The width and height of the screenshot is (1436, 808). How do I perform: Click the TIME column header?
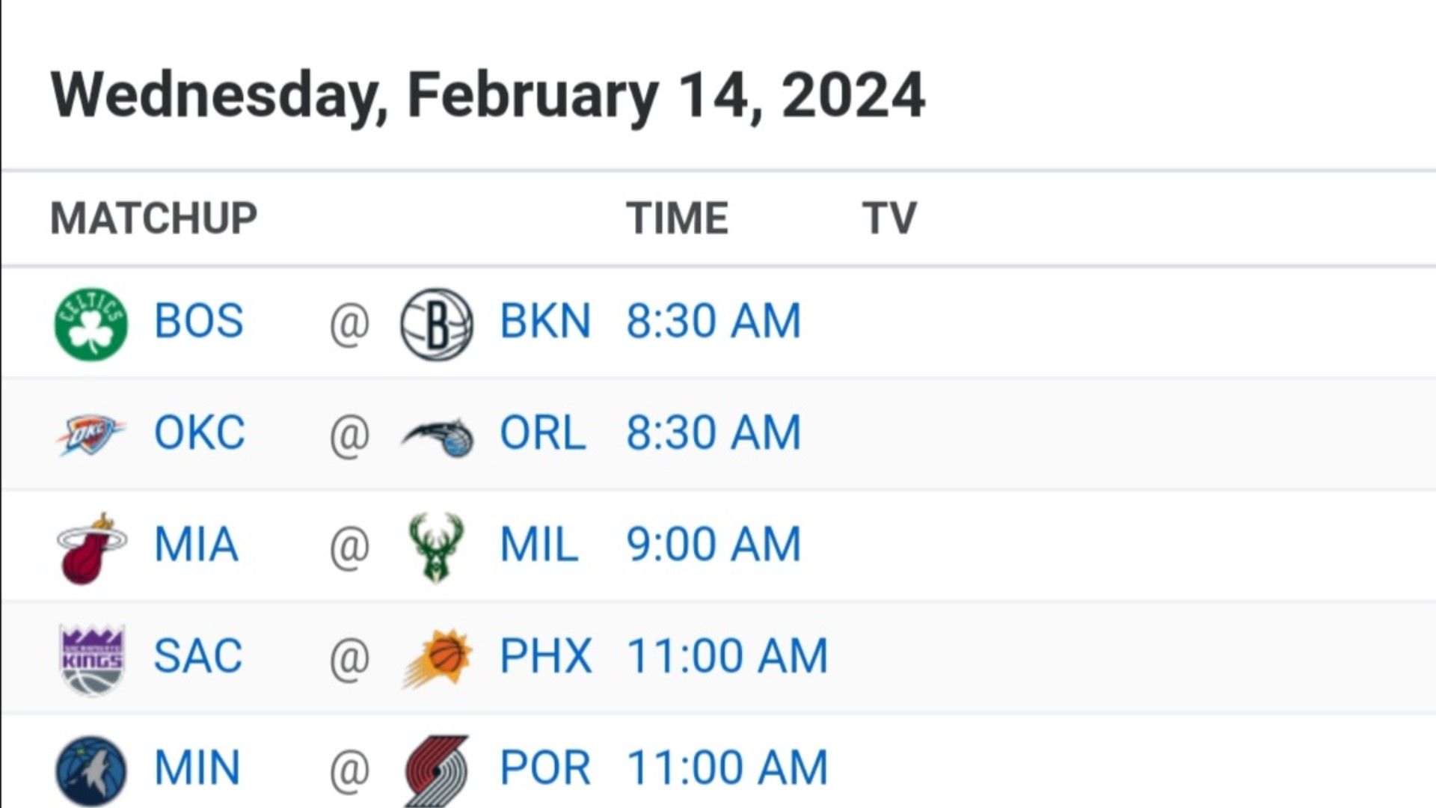click(x=678, y=218)
